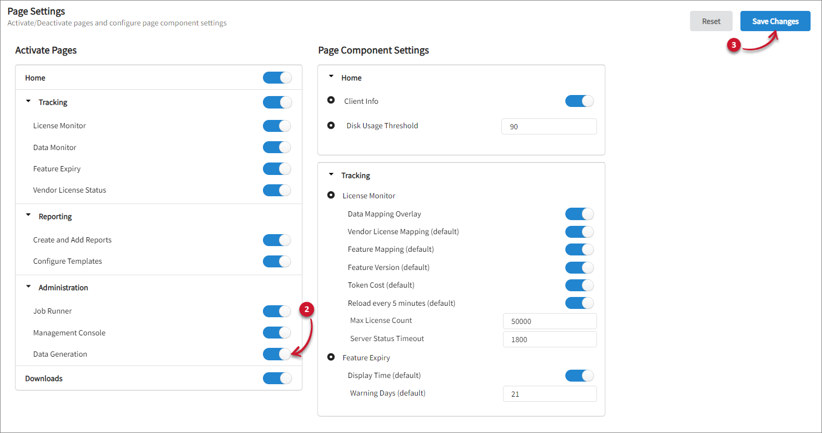The width and height of the screenshot is (822, 433).
Task: Switch off Configure Templates toggle
Action: (277, 261)
